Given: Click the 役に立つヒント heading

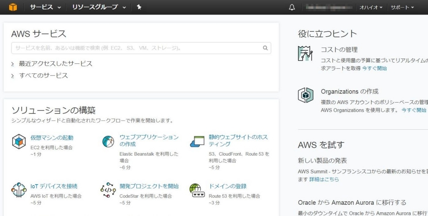Looking at the screenshot, I should (x=327, y=34).
